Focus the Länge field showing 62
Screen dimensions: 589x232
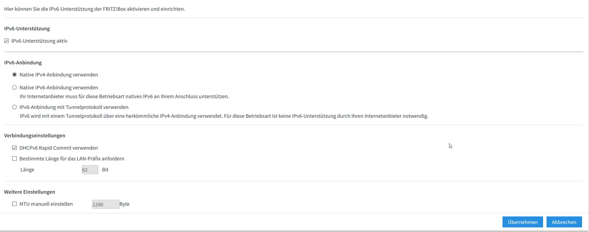coord(90,170)
